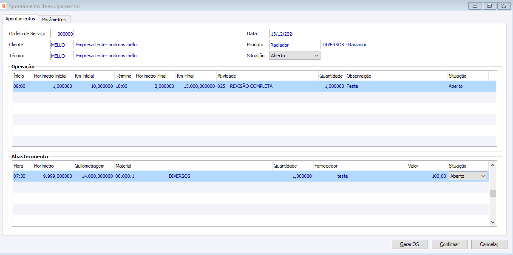Viewport: 513px width, 255px height.
Task: Click the Término column header
Action: tap(125, 76)
